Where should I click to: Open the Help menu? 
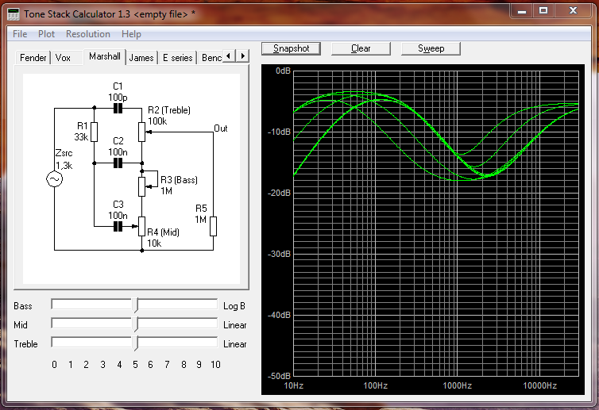click(131, 34)
